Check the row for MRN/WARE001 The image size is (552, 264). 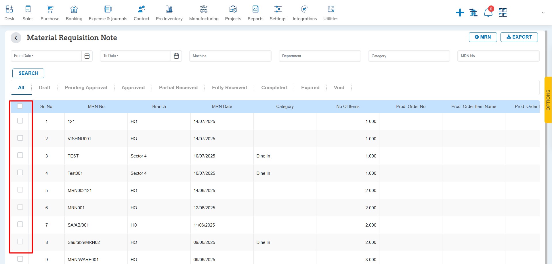pos(20,259)
